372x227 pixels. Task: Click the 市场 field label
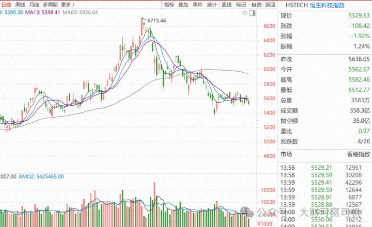coord(286,154)
